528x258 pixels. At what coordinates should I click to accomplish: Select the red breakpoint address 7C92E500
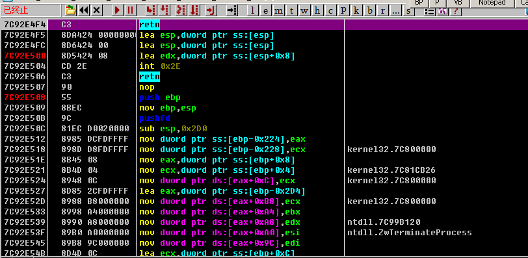tap(25, 56)
